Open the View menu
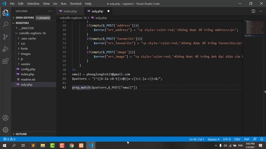Viewport: 266px width, 149px height. [46, 4]
